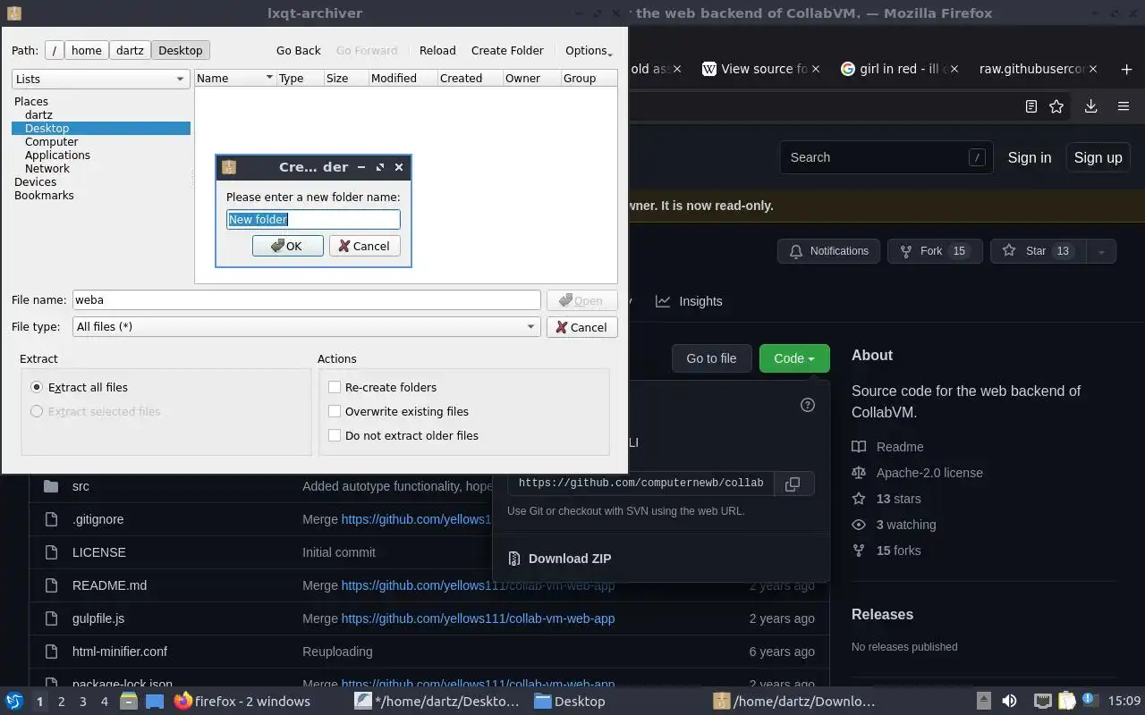This screenshot has height=715, width=1145.
Task: Click 'Go to file' button on GitHub
Action: tap(711, 358)
